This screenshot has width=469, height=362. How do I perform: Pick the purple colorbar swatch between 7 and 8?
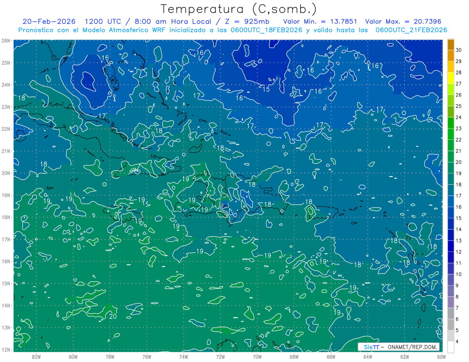451,303
